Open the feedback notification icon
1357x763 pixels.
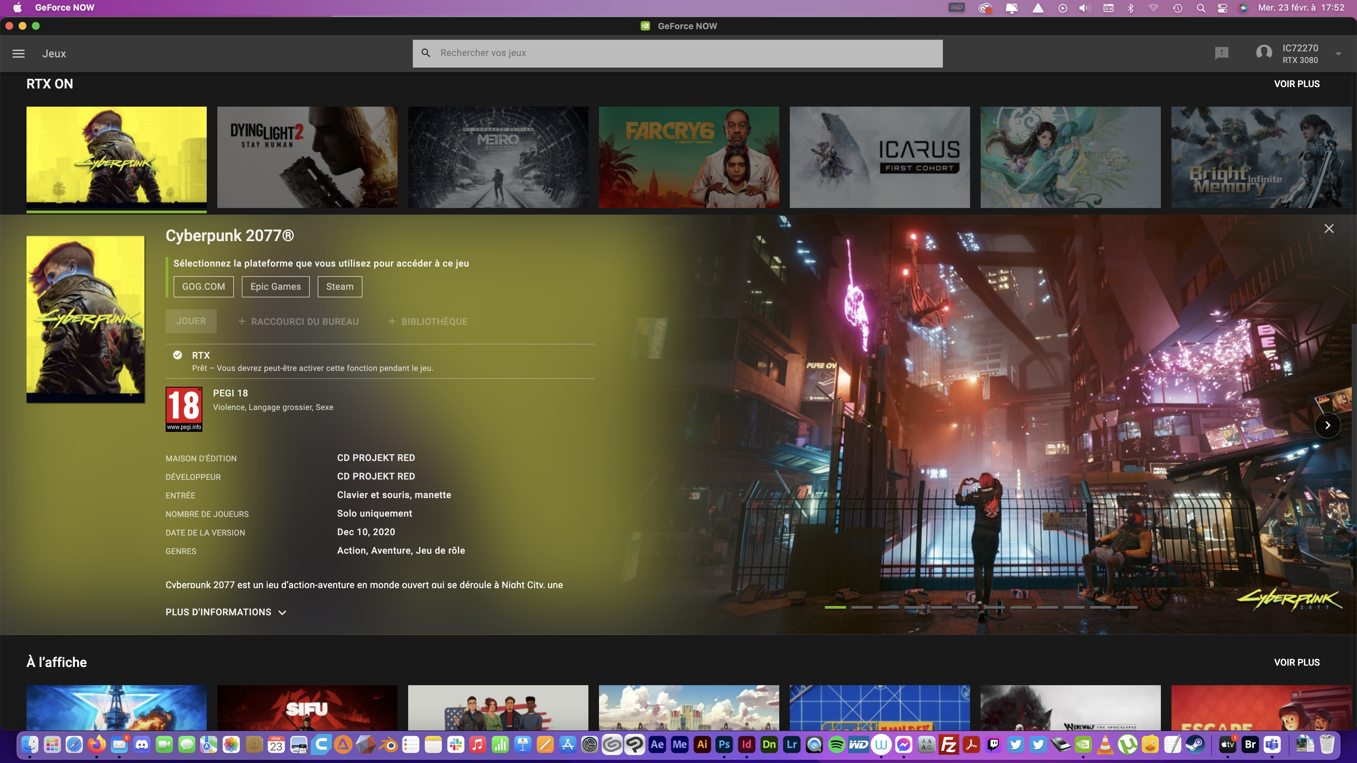tap(1221, 53)
